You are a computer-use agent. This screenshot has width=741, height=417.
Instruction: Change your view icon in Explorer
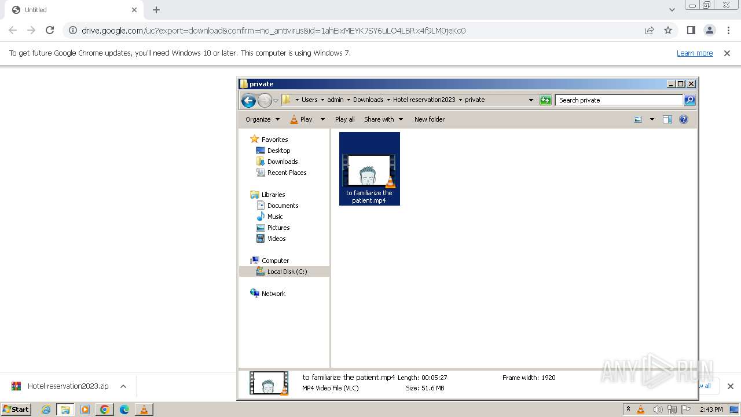(x=638, y=119)
